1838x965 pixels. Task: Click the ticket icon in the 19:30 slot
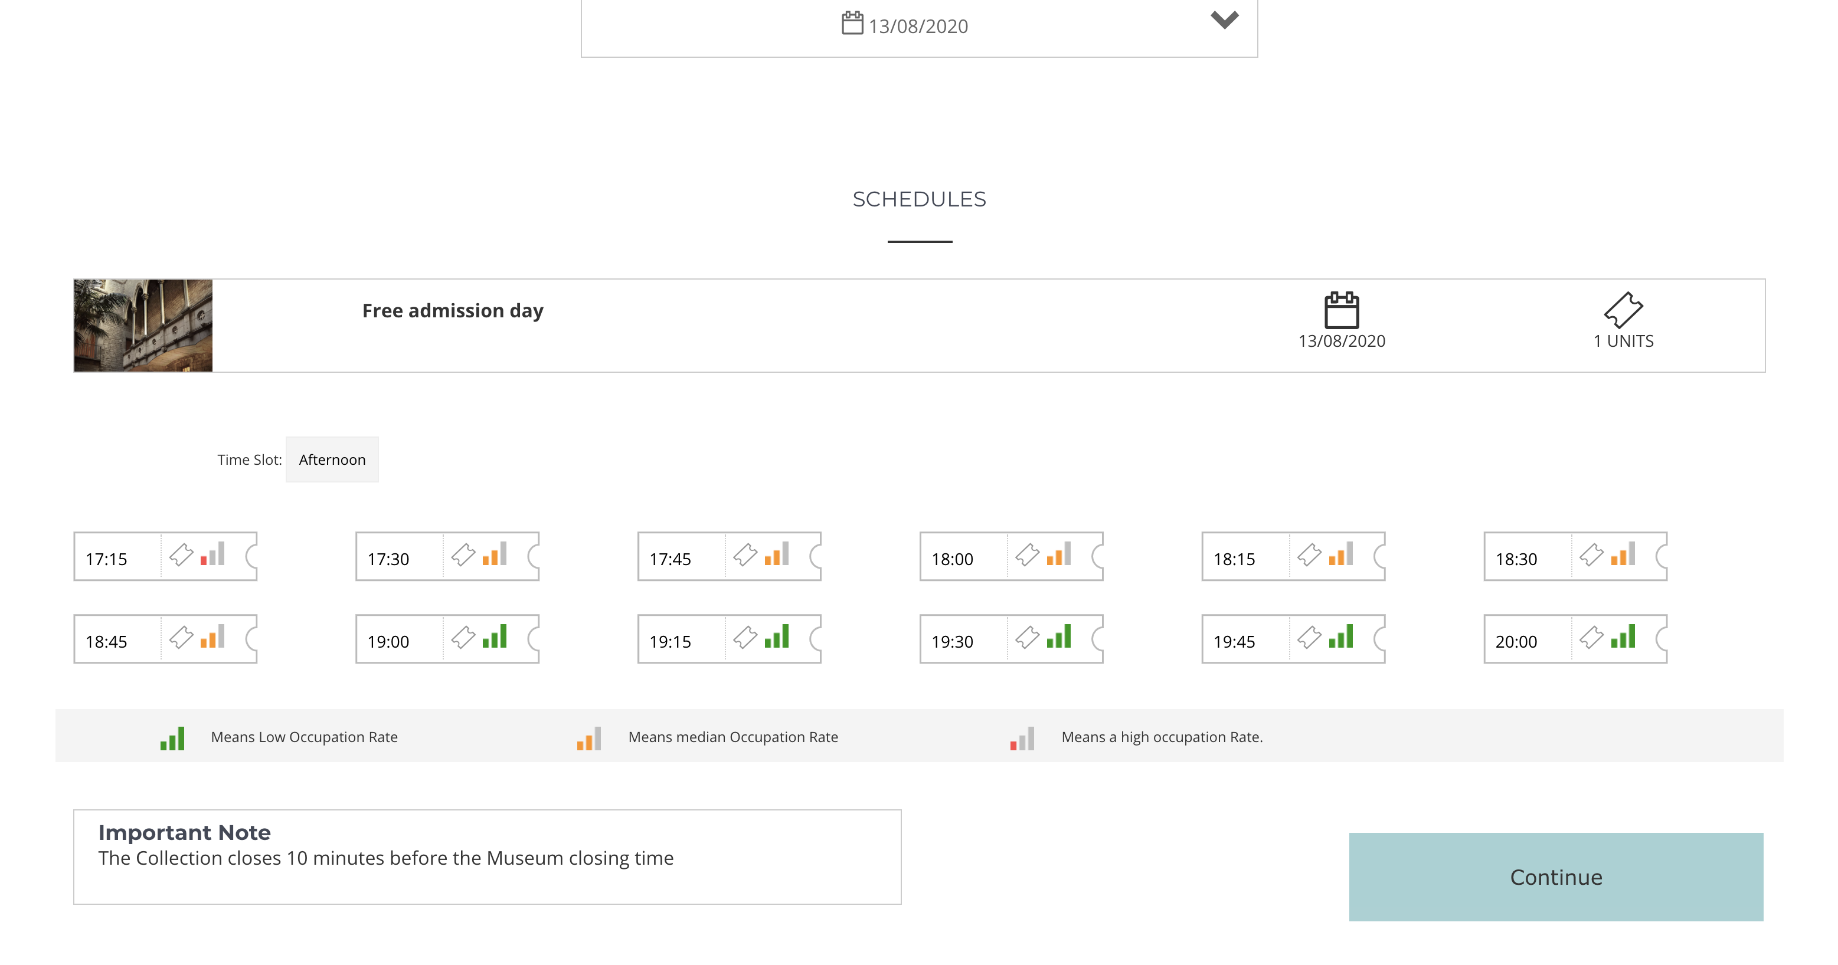(x=1028, y=637)
